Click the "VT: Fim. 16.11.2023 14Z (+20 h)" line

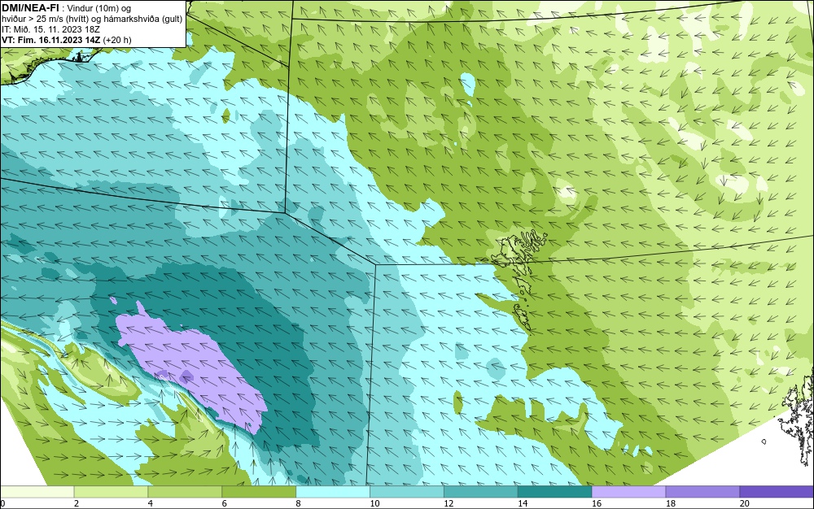pos(67,40)
